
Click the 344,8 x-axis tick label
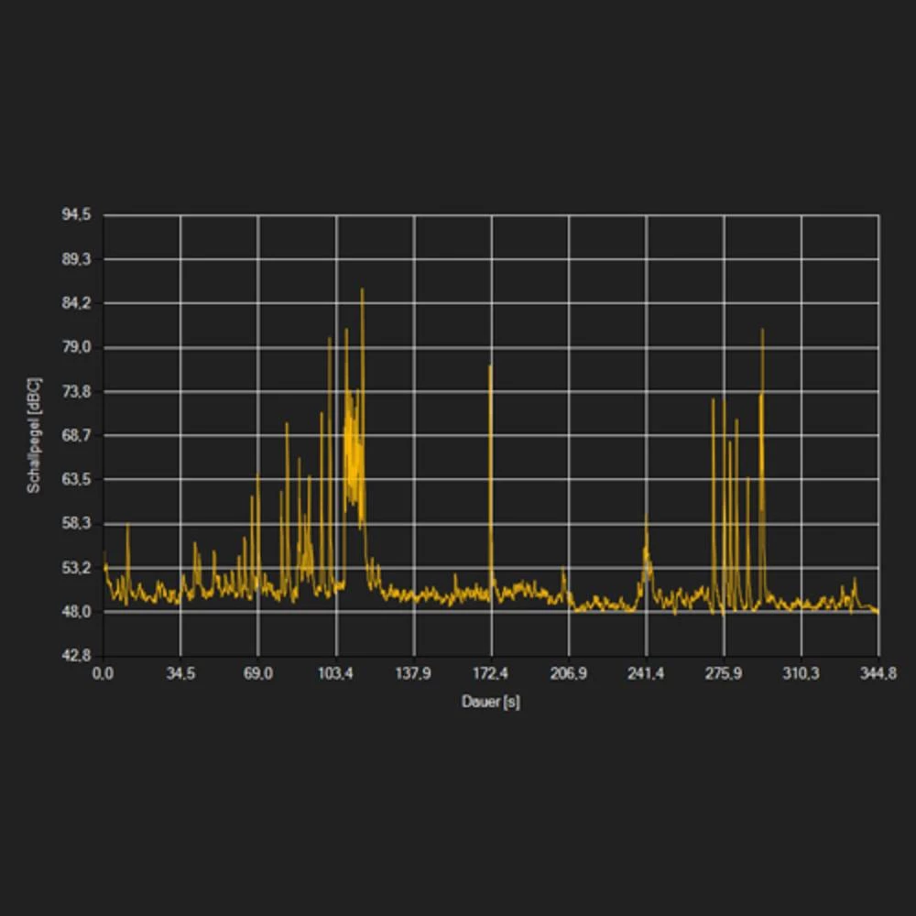coord(878,675)
